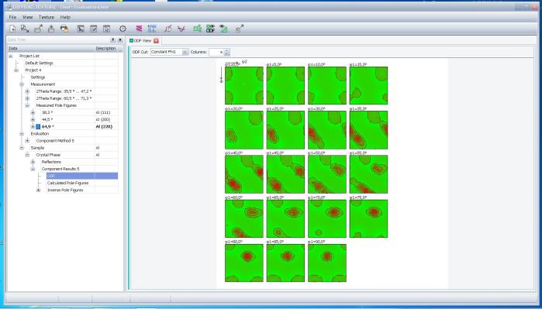The image size is (542, 309).
Task: Click the ODF eye icon in the toolbar
Action: click(210, 29)
